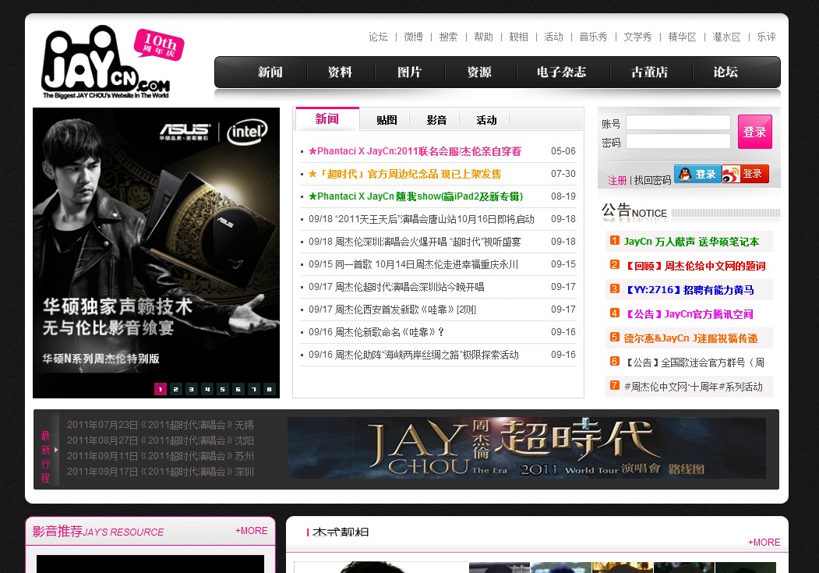Click +MORE in 杰式靓相 section
Screen dimensions: 819x573
pyautogui.click(x=764, y=542)
